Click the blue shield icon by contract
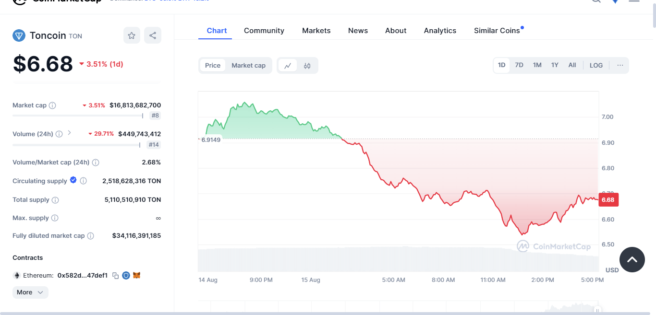The width and height of the screenshot is (656, 315). click(126, 276)
